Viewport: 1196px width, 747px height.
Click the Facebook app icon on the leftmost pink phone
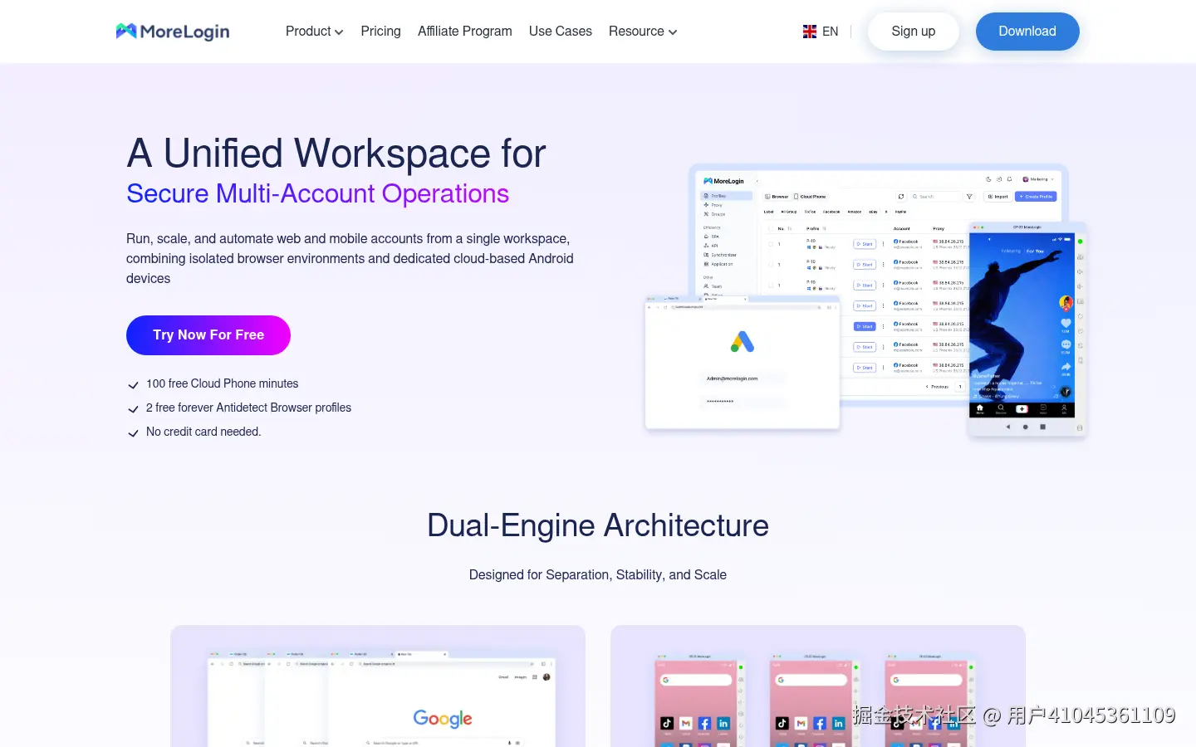[x=704, y=723]
